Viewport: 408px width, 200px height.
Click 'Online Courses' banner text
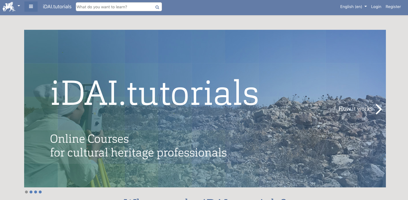coord(89,139)
